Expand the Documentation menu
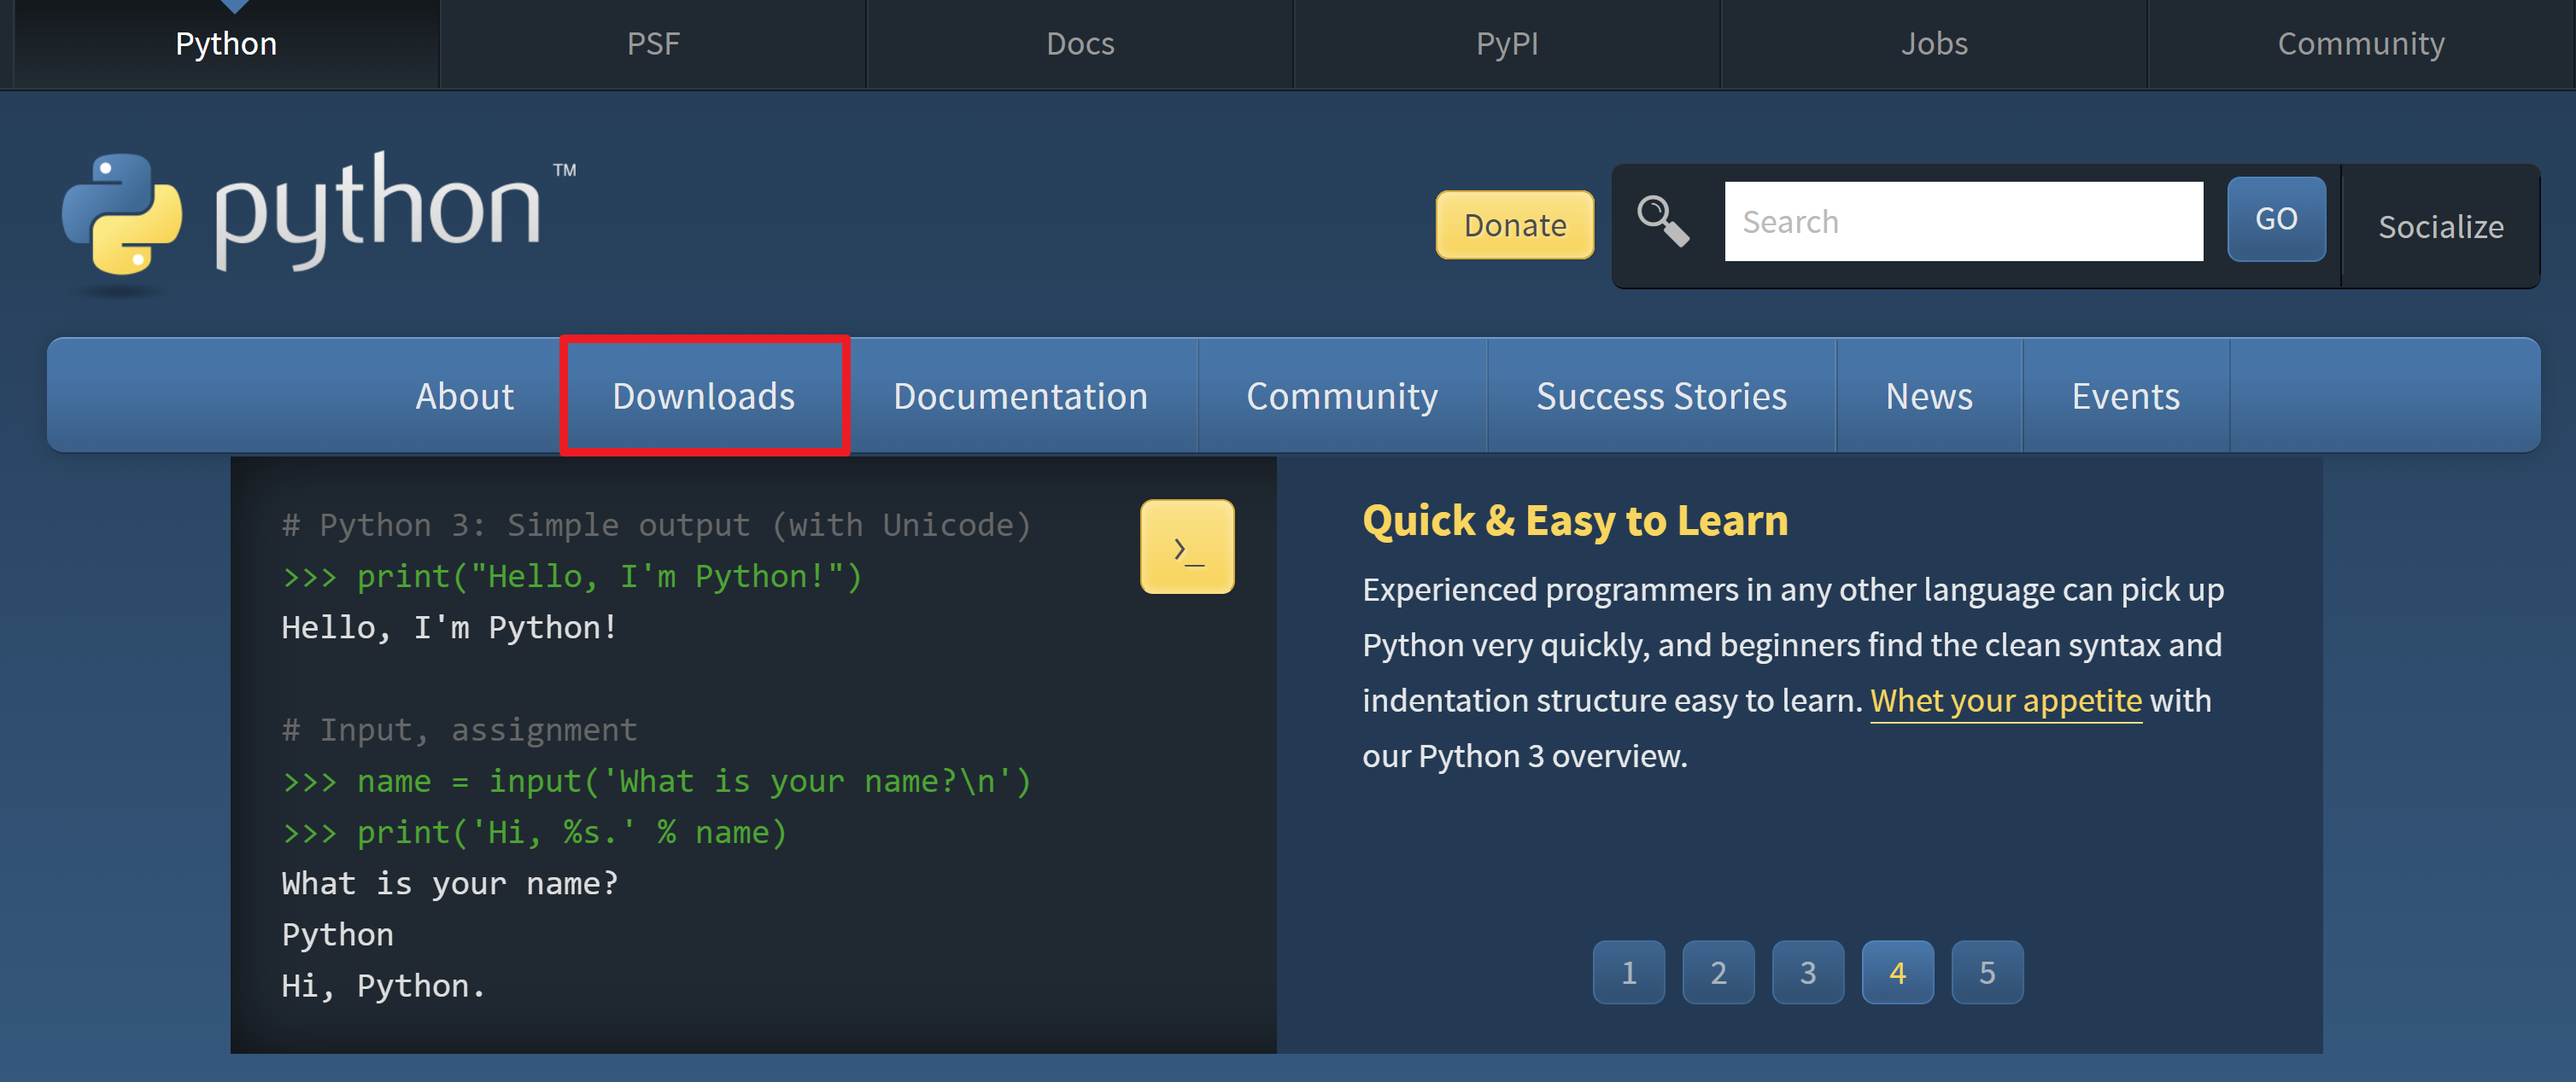 pos(1019,396)
